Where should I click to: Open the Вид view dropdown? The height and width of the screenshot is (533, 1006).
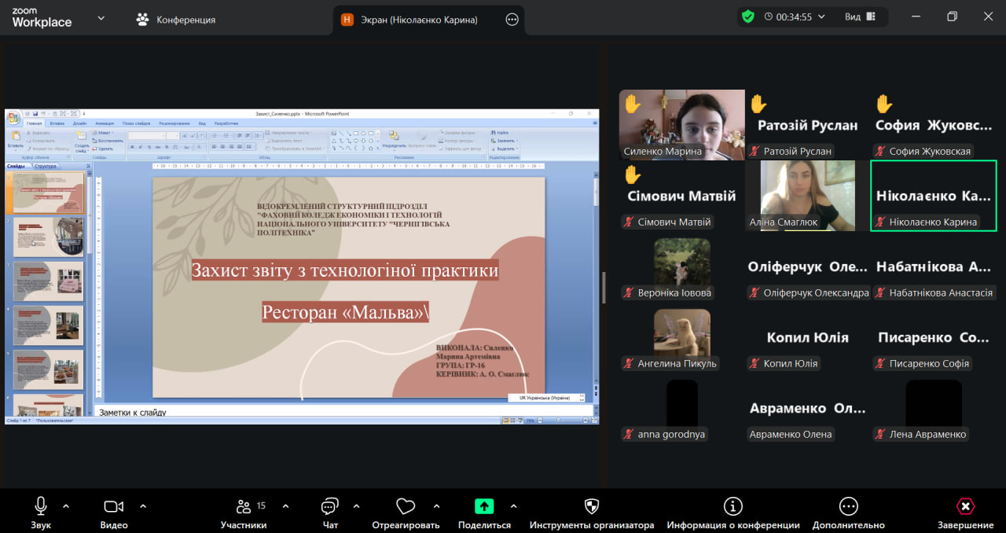click(861, 17)
